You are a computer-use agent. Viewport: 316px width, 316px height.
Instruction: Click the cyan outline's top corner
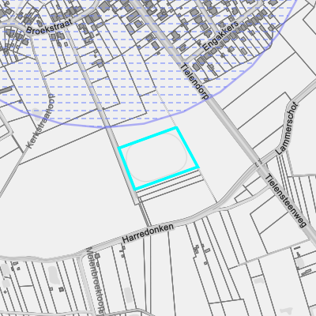(x=176, y=128)
